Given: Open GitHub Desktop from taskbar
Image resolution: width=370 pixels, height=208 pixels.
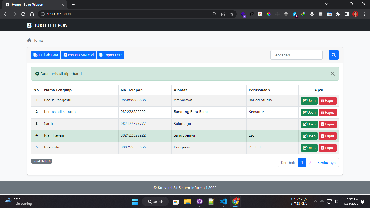Looking at the screenshot, I should click(200, 201).
